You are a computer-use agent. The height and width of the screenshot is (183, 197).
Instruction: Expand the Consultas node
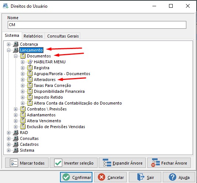click(x=8, y=139)
